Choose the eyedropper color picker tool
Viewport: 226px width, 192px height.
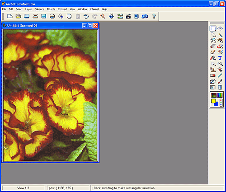(220, 81)
